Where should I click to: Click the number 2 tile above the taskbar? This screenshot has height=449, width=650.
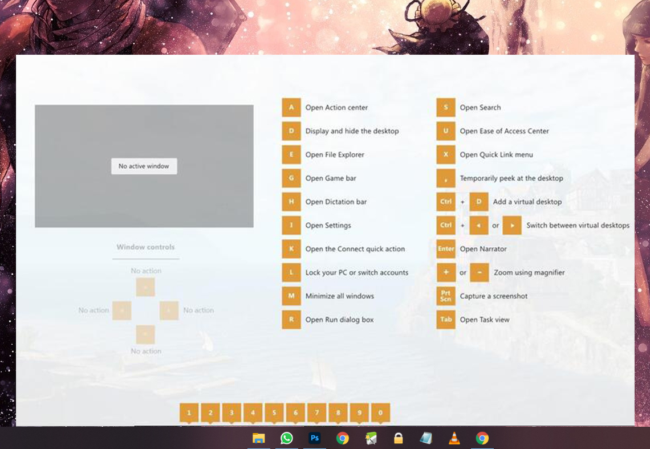pos(210,413)
